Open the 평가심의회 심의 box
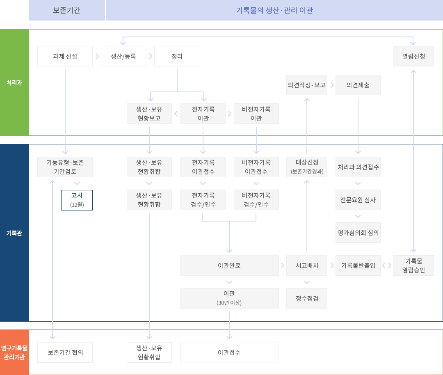The image size is (443, 375). pos(358,233)
